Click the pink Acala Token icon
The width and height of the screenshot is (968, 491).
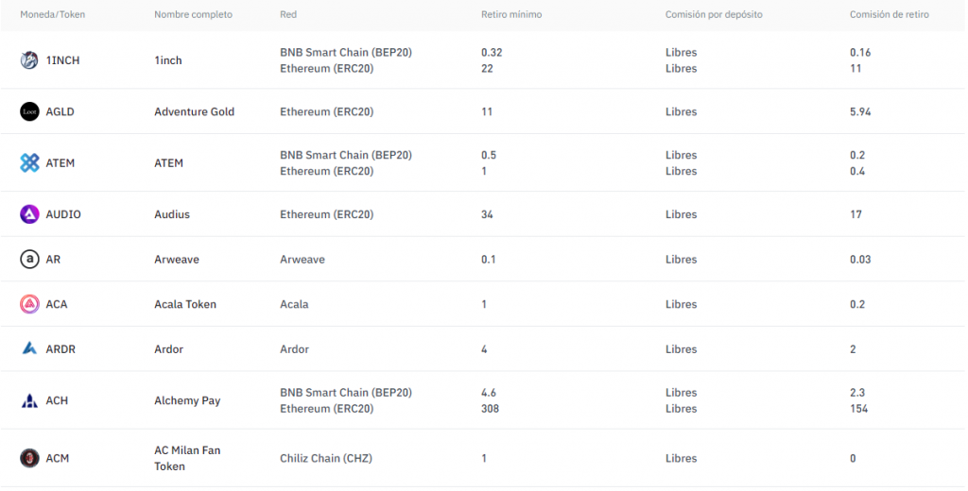pos(29,304)
